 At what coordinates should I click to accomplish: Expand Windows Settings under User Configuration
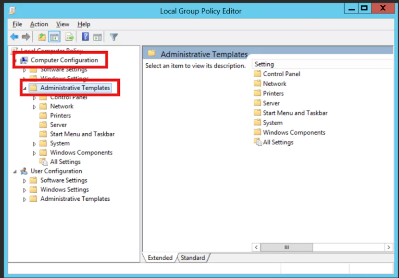click(25, 190)
